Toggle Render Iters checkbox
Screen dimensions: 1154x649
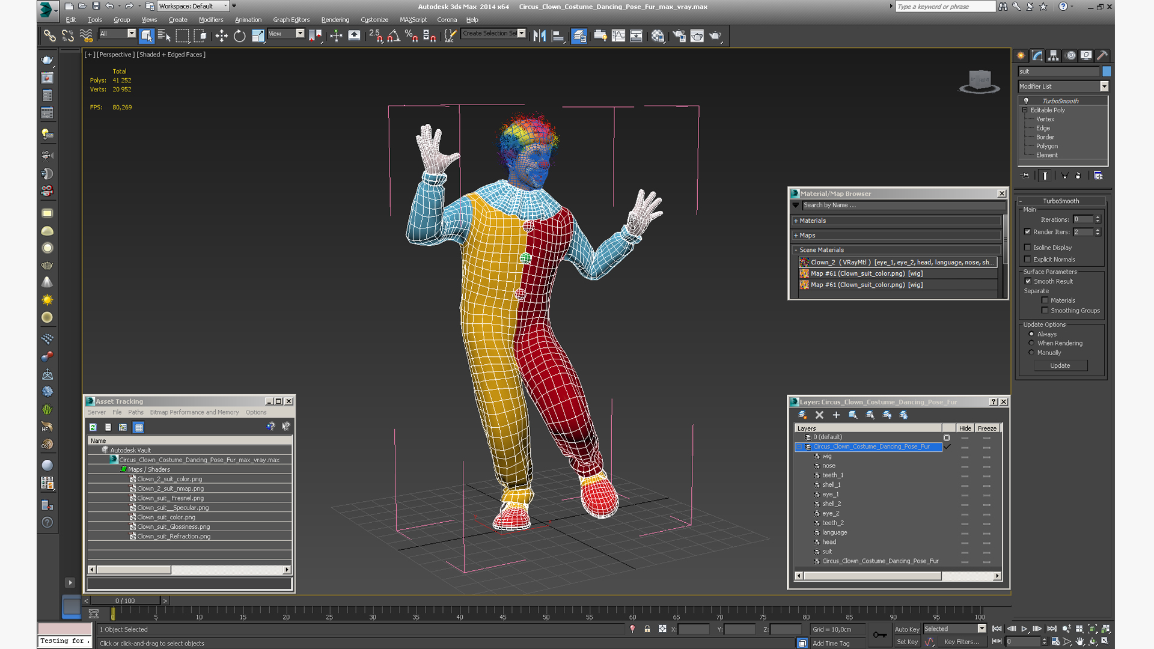(1028, 232)
